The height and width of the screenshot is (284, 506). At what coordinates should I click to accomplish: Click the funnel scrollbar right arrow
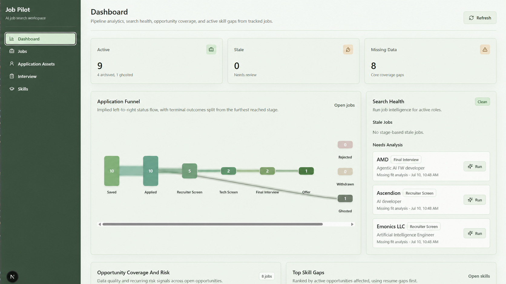pyautogui.click(x=352, y=224)
